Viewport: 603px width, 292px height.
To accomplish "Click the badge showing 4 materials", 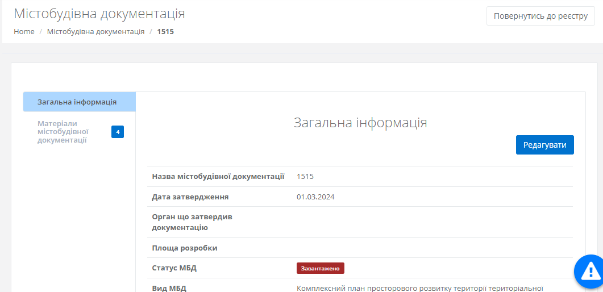I will [118, 132].
